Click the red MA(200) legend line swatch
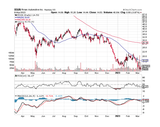Image resolution: width=160 pixels, height=127 pixels. pyautogui.click(x=16, y=19)
